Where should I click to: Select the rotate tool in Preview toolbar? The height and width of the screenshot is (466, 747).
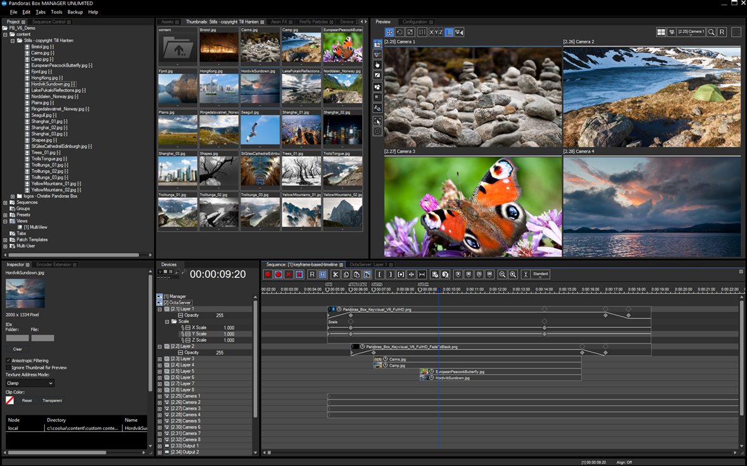click(x=399, y=32)
